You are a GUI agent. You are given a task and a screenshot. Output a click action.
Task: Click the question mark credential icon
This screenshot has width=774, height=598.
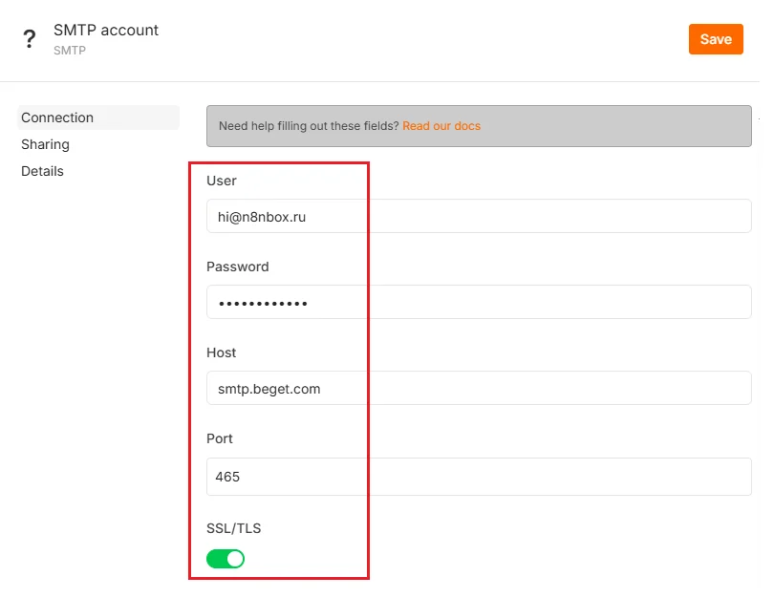(x=30, y=38)
